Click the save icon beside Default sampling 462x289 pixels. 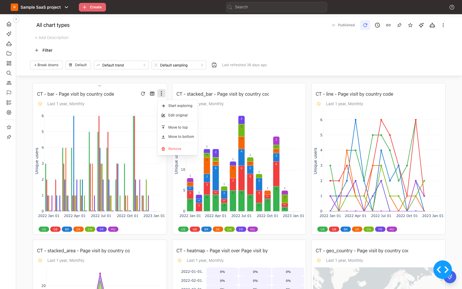(x=214, y=65)
